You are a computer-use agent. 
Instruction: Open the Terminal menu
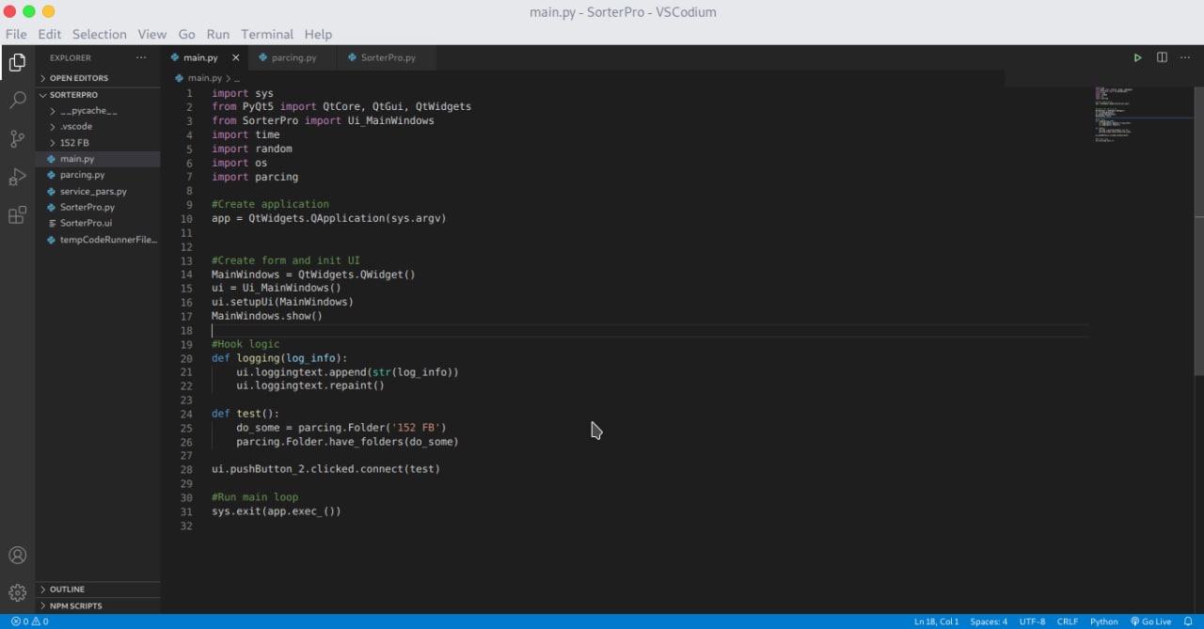(266, 34)
